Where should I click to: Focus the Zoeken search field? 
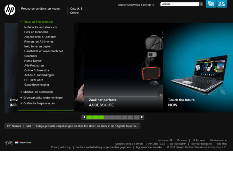[179, 4]
